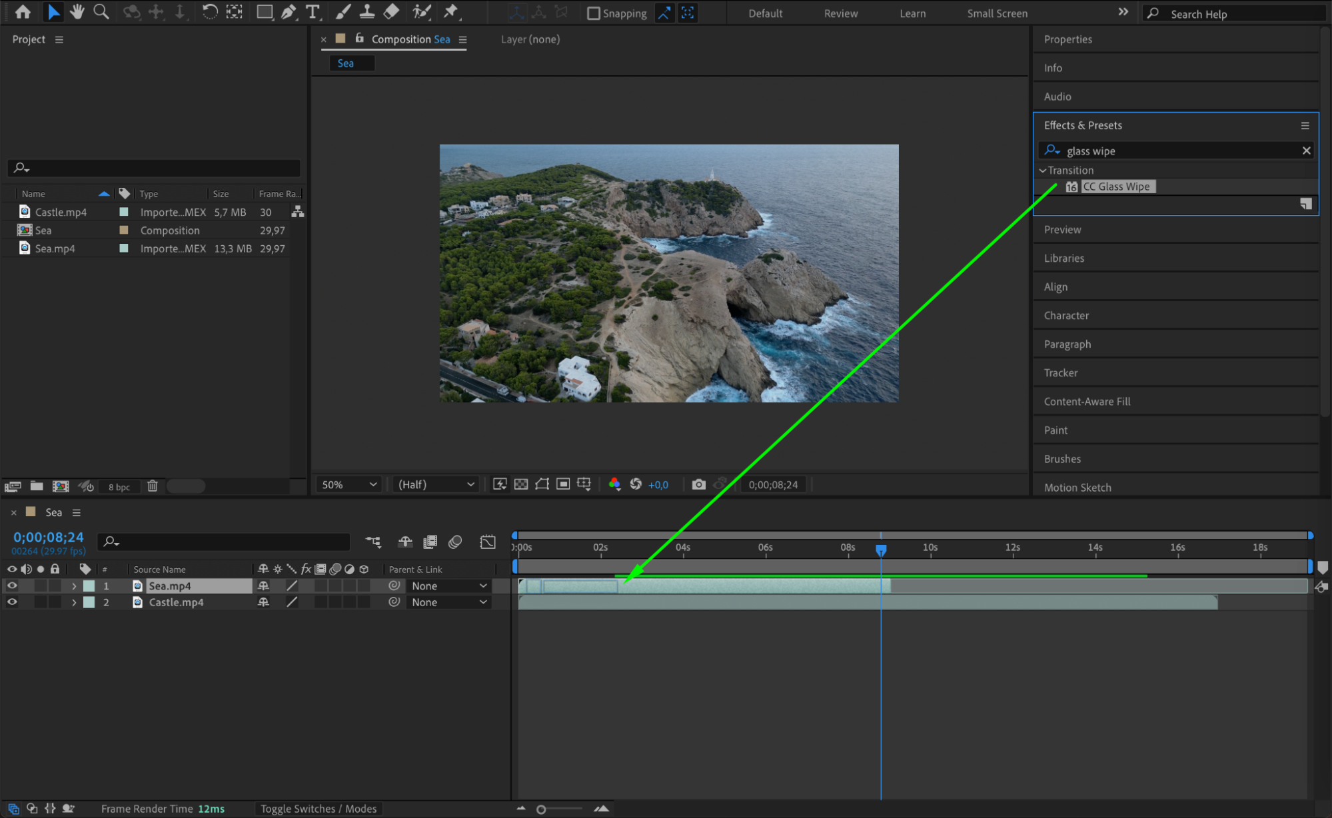Click the 8 bpc color depth button
The width and height of the screenshot is (1332, 818).
(x=119, y=487)
